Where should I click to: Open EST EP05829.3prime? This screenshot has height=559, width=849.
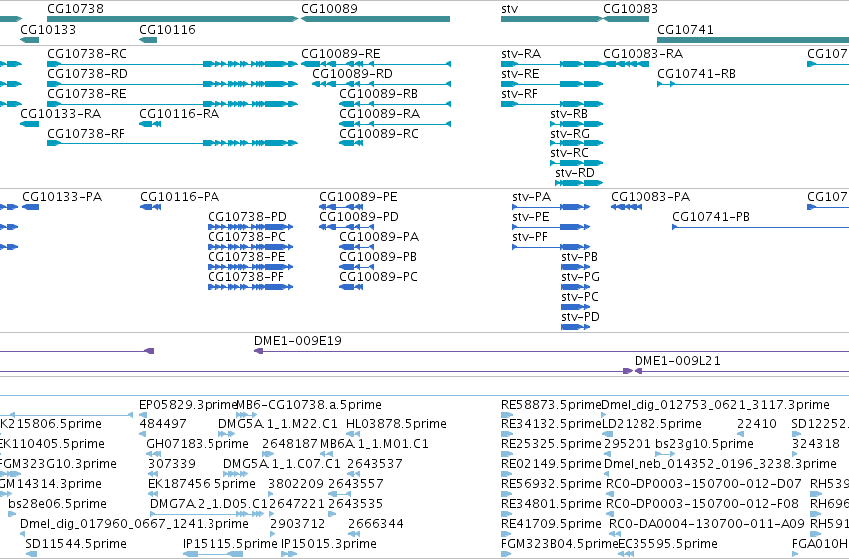coord(188,405)
